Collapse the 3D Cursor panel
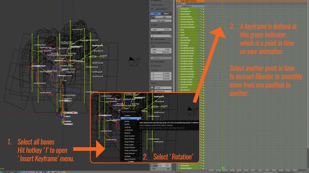The image size is (309, 173). [x=152, y=66]
